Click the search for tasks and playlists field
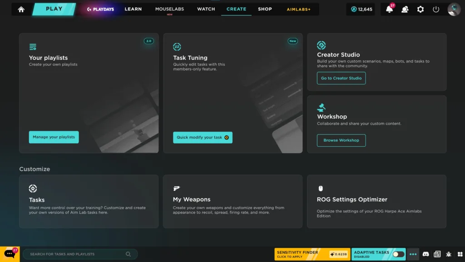Viewport: 465px width, 262px height. [77, 254]
